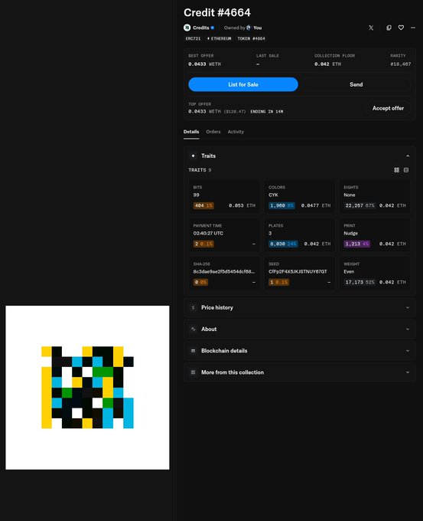Favorite Credit #4664 with heart icon

(x=401, y=28)
